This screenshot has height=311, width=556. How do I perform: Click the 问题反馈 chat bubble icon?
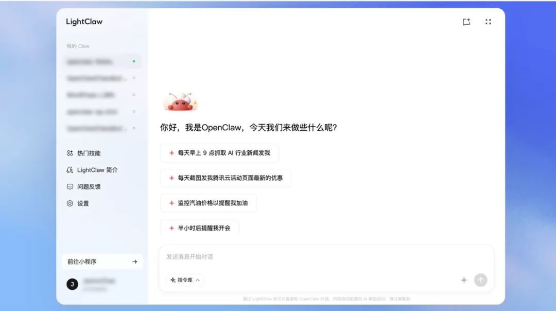[70, 186]
